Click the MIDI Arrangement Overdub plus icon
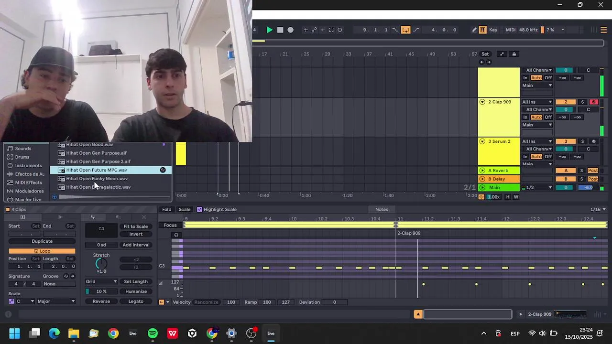Viewport: 612px width, 344px height. click(x=306, y=30)
